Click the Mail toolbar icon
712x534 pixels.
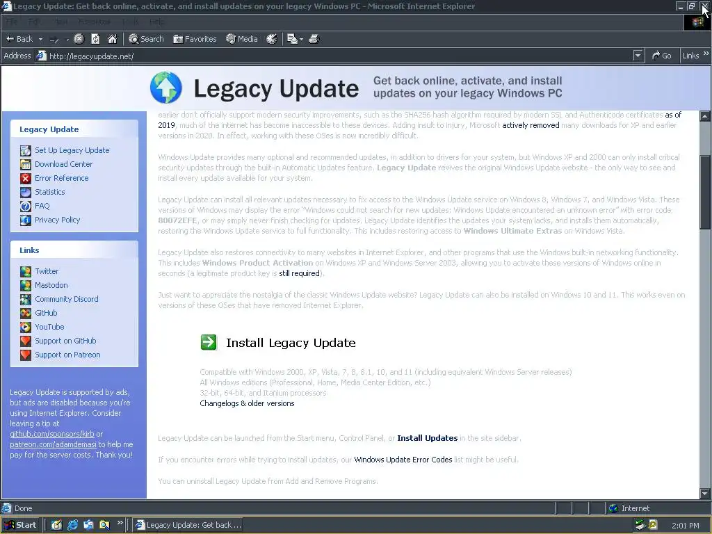(292, 39)
